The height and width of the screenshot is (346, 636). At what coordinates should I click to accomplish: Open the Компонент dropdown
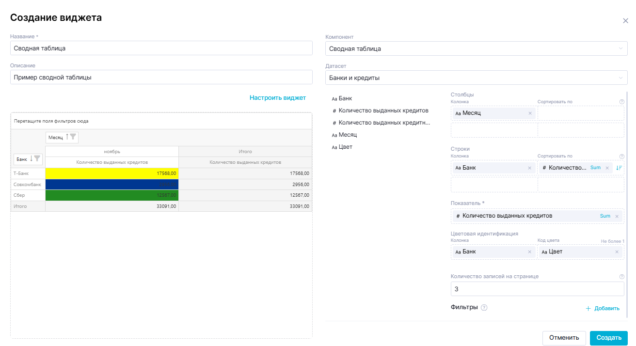[476, 48]
